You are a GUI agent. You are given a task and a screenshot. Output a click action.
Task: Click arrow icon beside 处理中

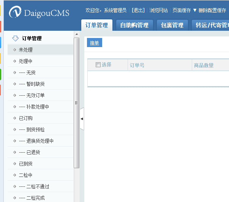point(14,61)
